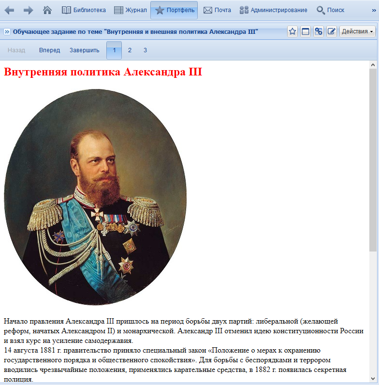
Task: Go to page 2
Action: click(130, 50)
